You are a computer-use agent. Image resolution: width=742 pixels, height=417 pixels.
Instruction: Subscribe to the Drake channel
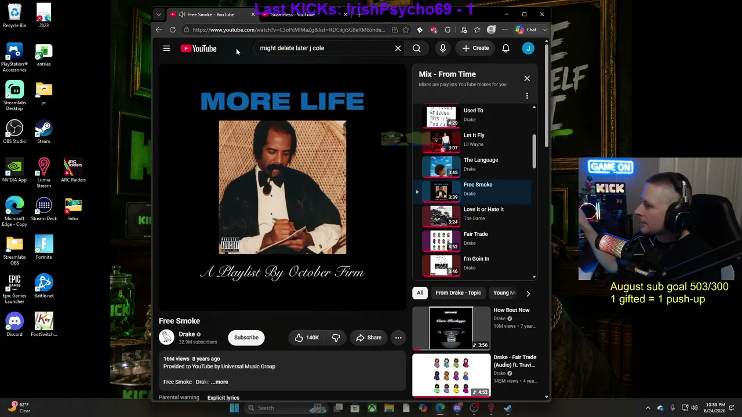246,338
